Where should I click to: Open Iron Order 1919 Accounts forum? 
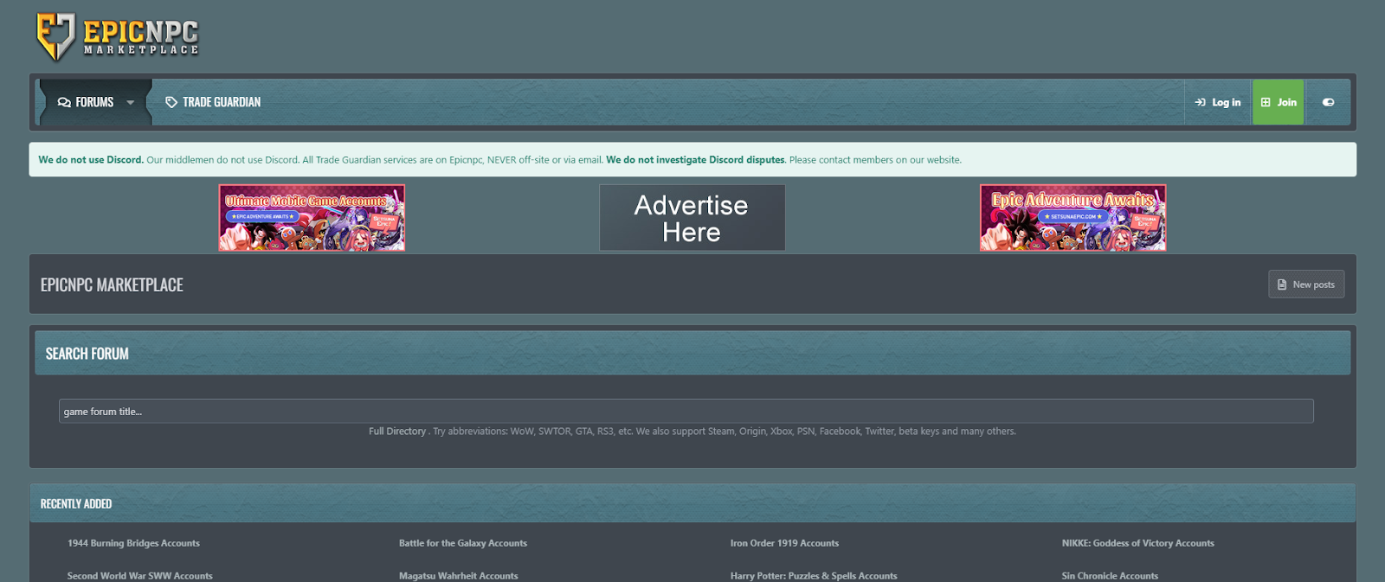coord(784,543)
